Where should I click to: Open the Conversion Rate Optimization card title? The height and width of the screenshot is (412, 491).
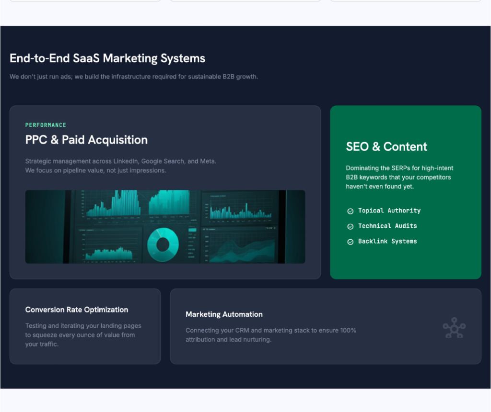[x=77, y=310]
